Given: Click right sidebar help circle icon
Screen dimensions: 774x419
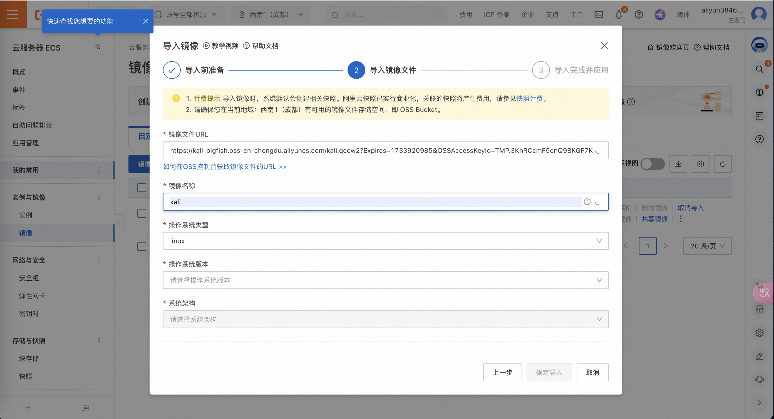Looking at the screenshot, I should tap(759, 139).
